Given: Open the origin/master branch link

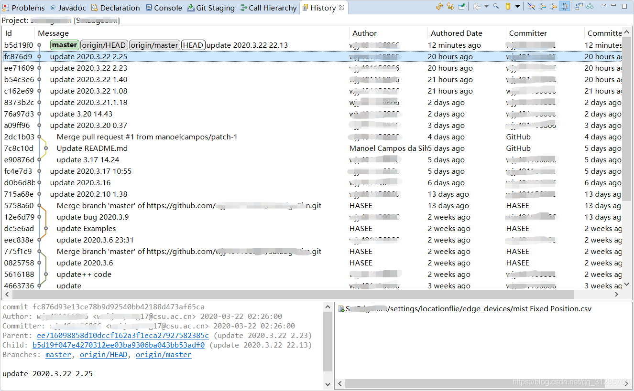Looking at the screenshot, I should (164, 354).
